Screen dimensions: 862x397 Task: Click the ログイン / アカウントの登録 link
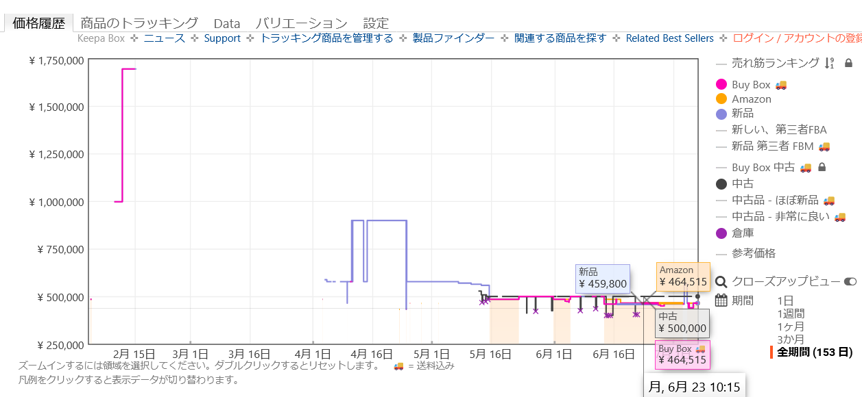pos(798,38)
